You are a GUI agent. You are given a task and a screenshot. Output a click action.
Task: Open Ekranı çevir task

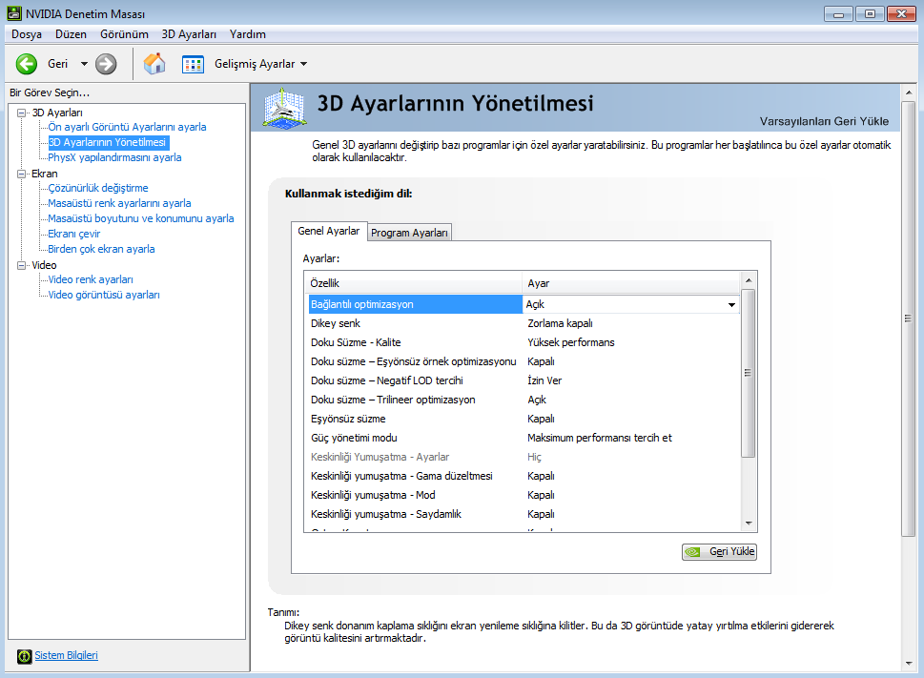coord(74,234)
